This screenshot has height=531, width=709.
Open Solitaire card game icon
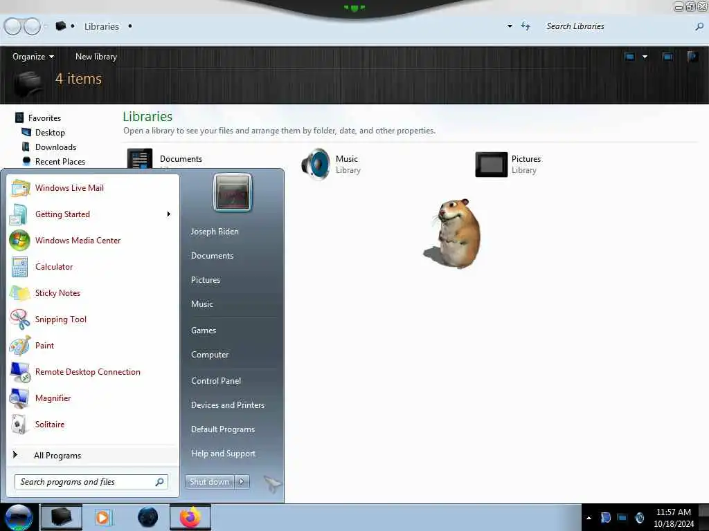(19, 424)
